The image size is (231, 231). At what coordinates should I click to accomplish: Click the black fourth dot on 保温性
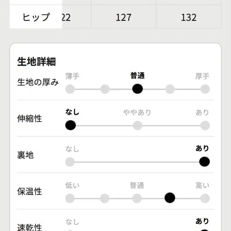coord(170,198)
